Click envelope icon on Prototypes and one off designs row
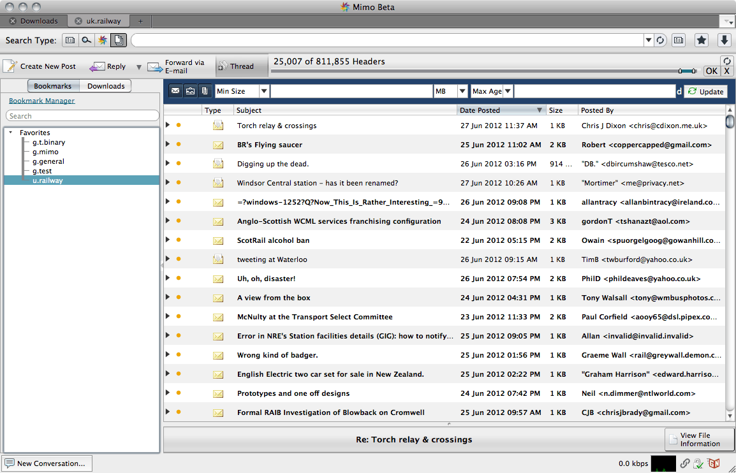 [x=217, y=394]
